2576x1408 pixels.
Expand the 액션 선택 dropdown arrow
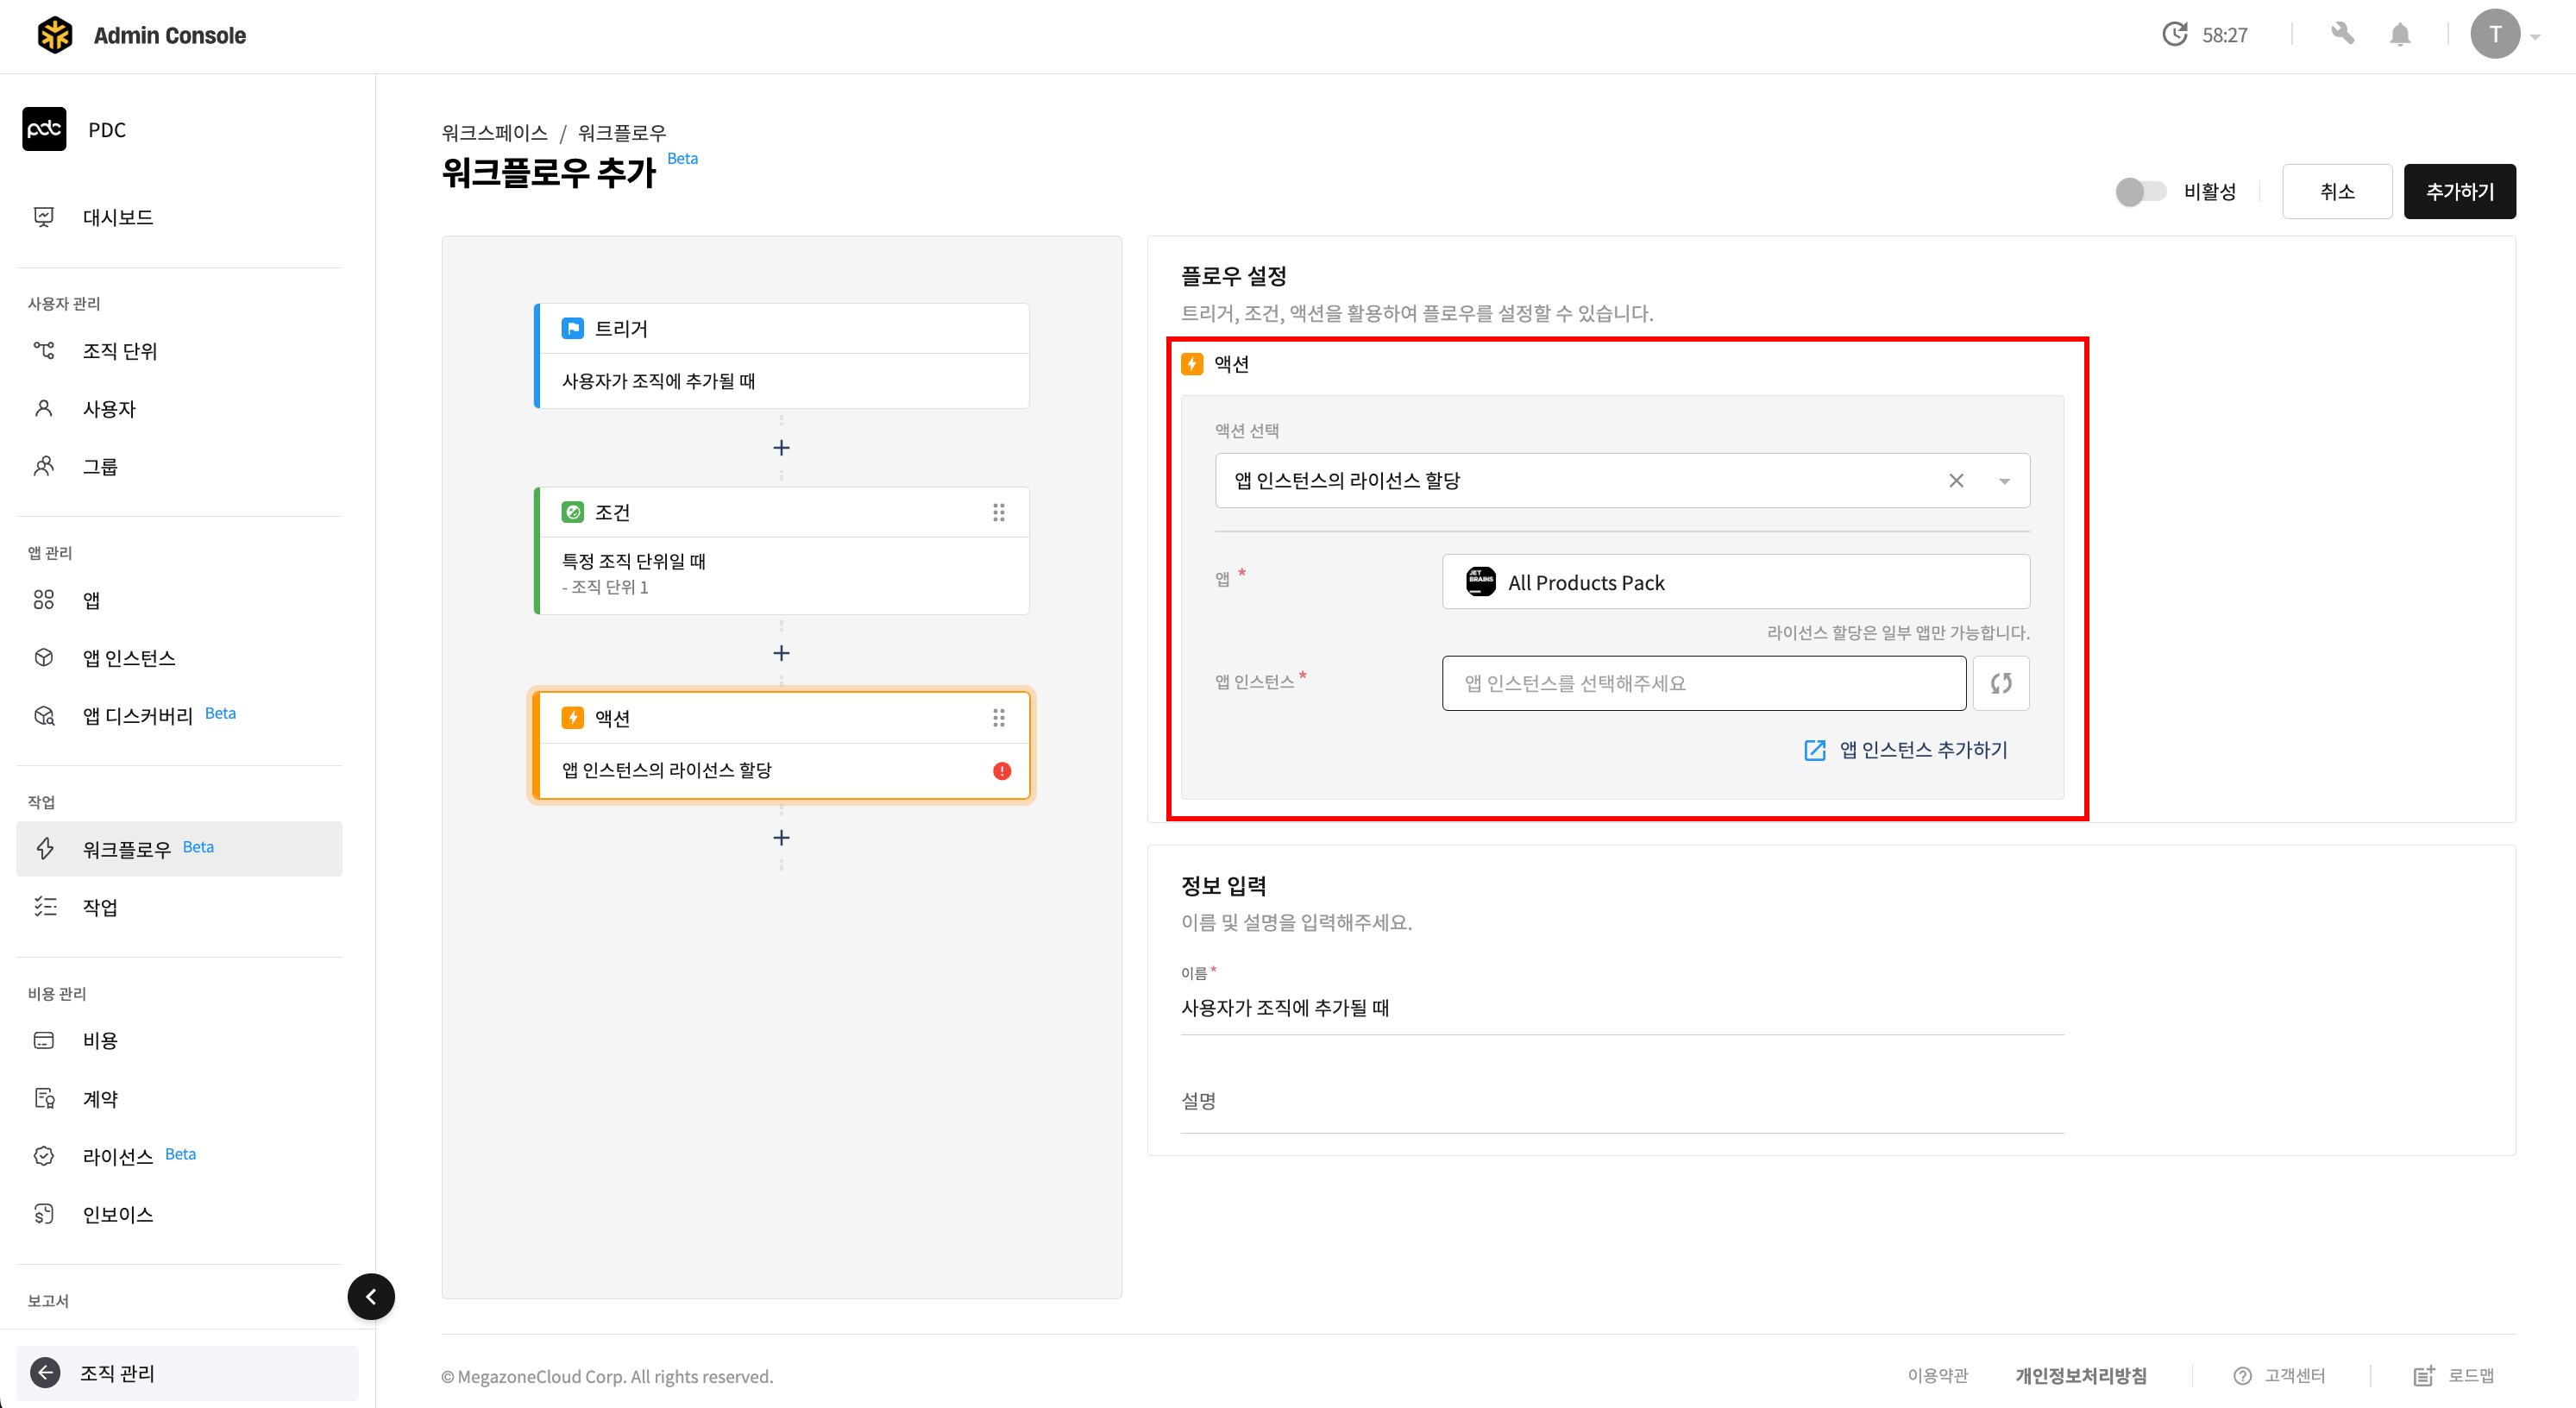click(2004, 481)
